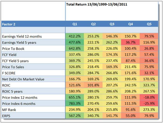Select the ROIC 5 years row label
This screenshot has width=163, height=123.
[x=12, y=91]
